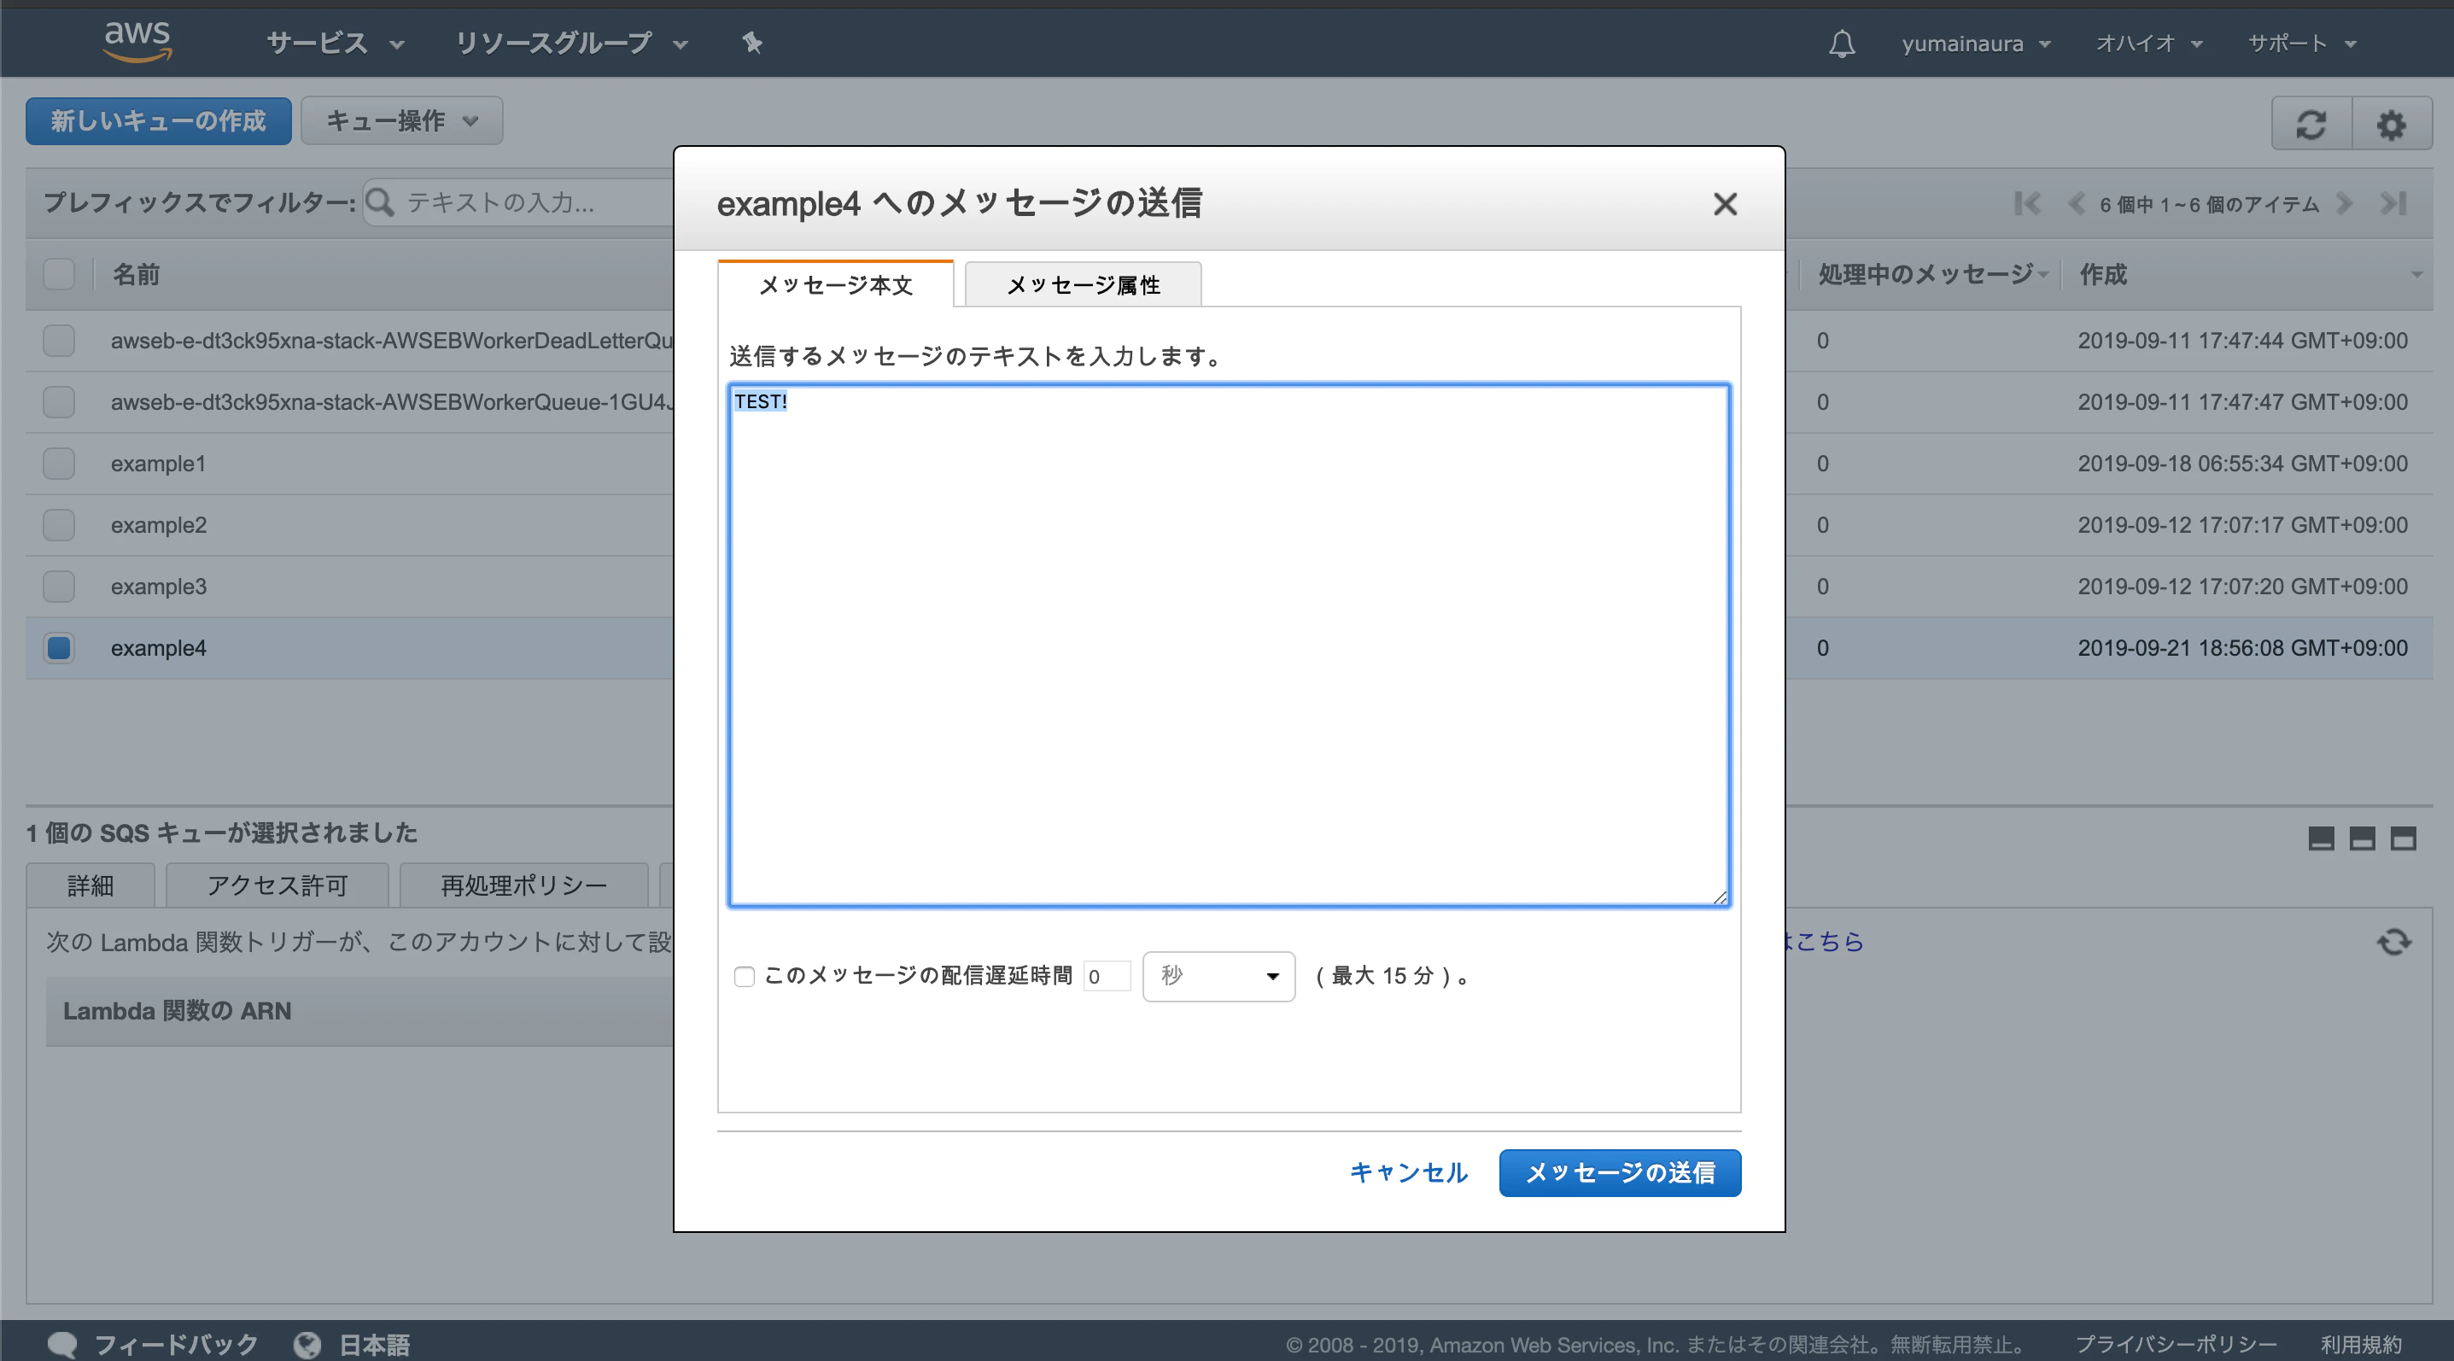Maximize the details pane layout icon

2404,838
